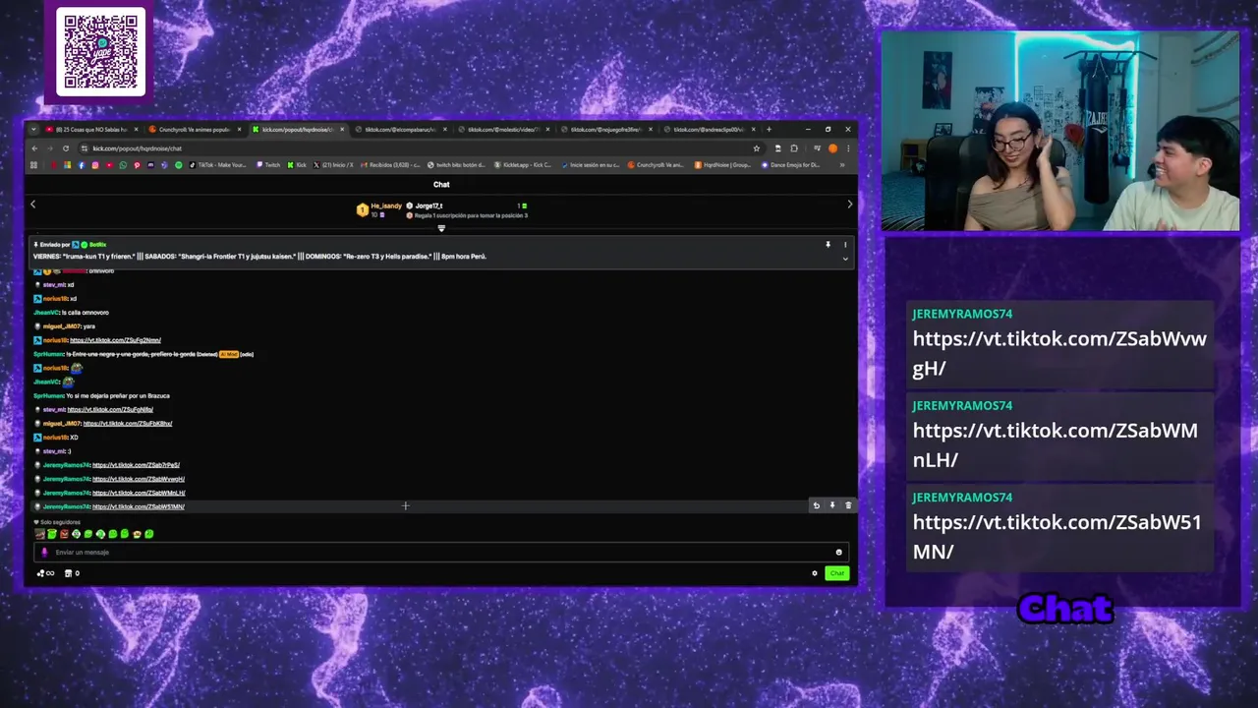1258x708 pixels.
Task: Select the kick.com popout chat tab
Action: click(297, 129)
